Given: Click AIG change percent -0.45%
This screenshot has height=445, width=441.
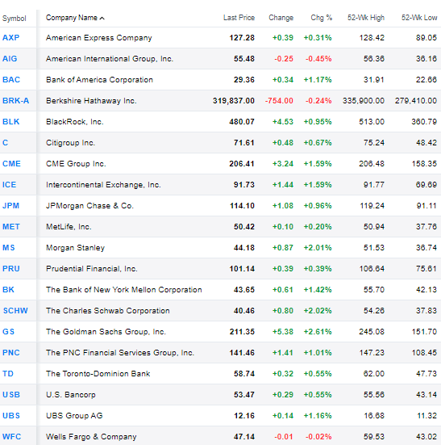Looking at the screenshot, I should point(318,59).
